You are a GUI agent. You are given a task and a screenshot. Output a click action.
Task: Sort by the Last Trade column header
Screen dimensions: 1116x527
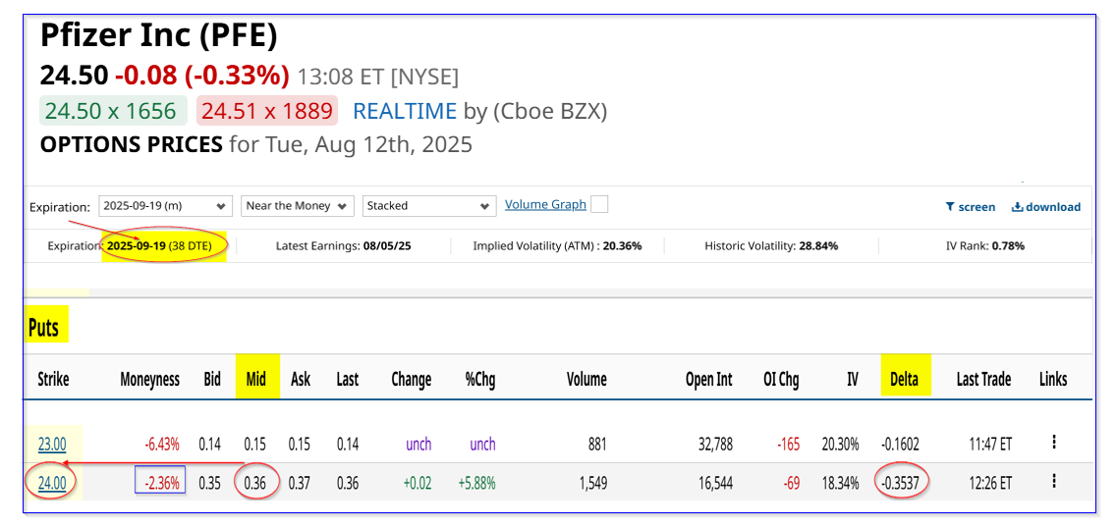pyautogui.click(x=983, y=379)
